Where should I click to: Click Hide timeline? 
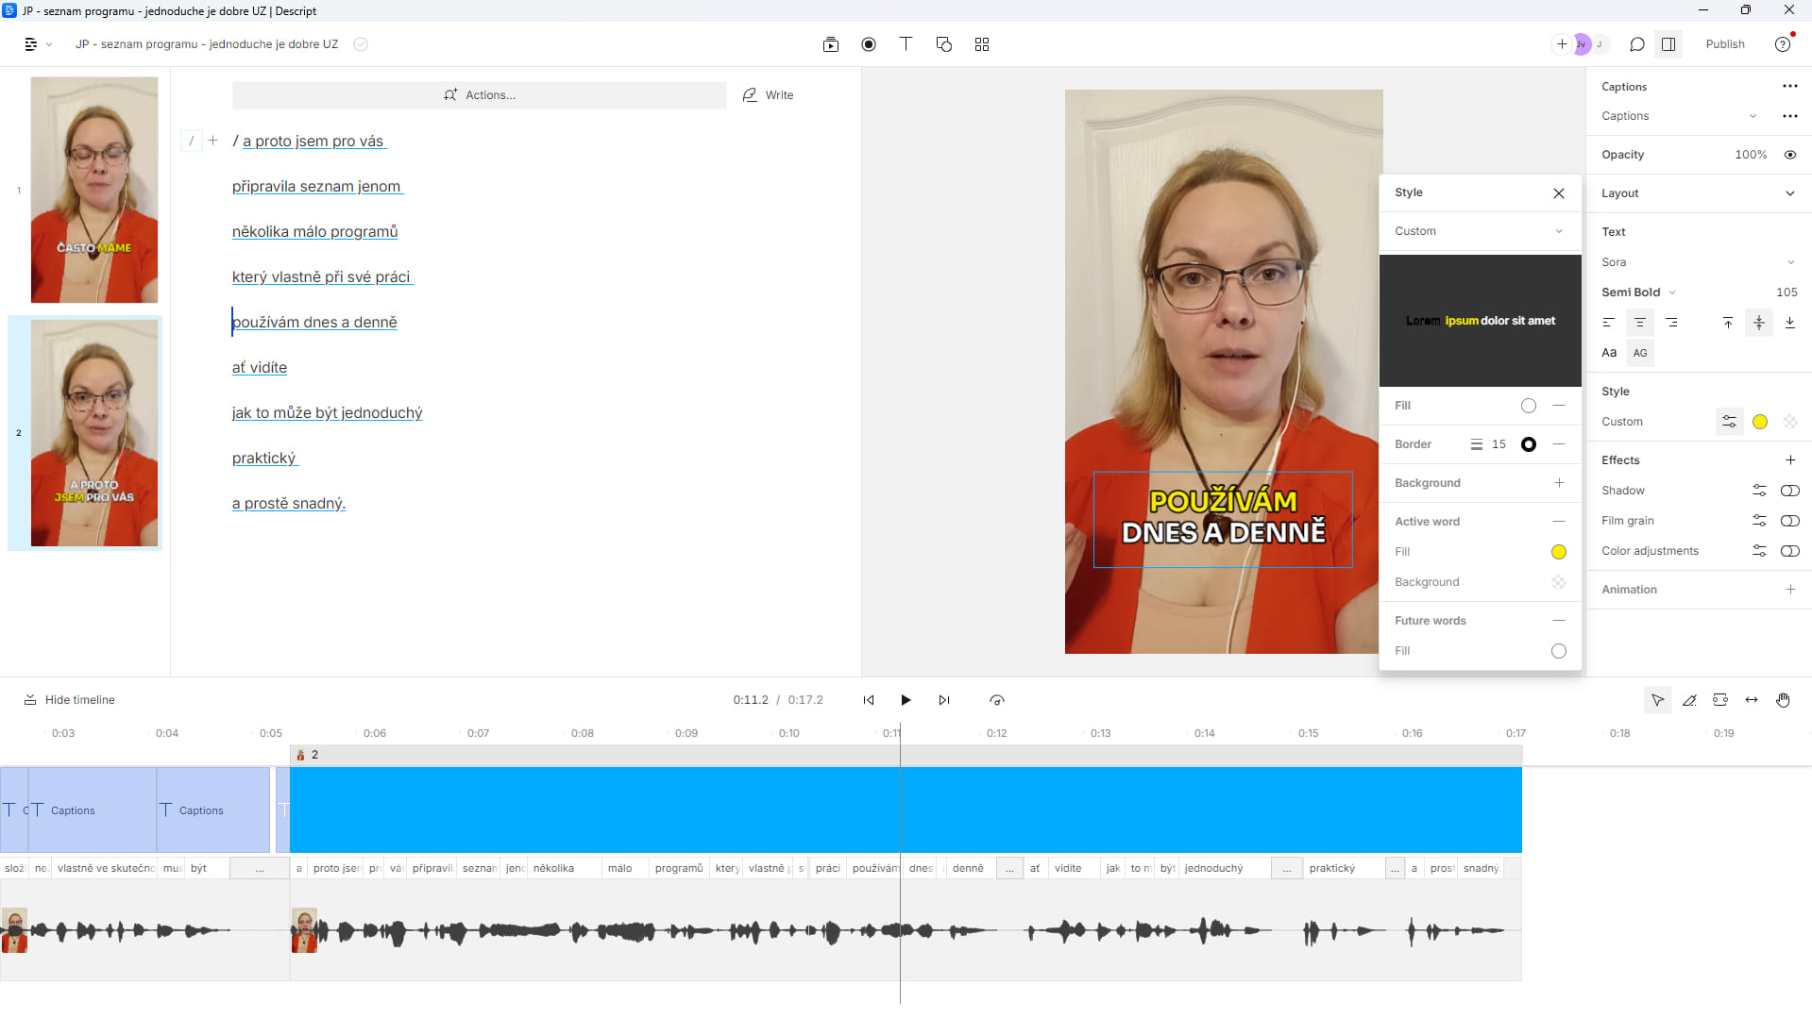coord(70,700)
